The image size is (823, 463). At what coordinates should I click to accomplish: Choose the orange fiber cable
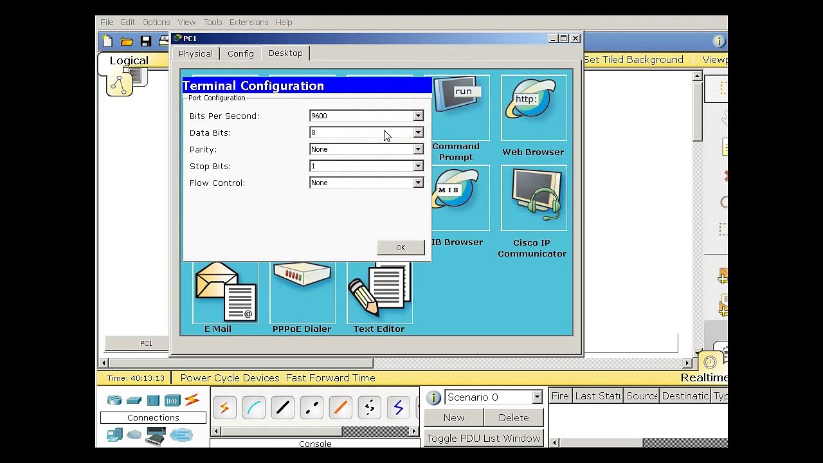[x=340, y=408]
